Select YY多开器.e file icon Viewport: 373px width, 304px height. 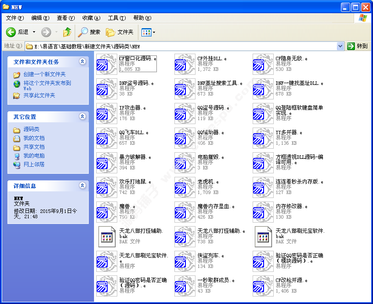263,138
